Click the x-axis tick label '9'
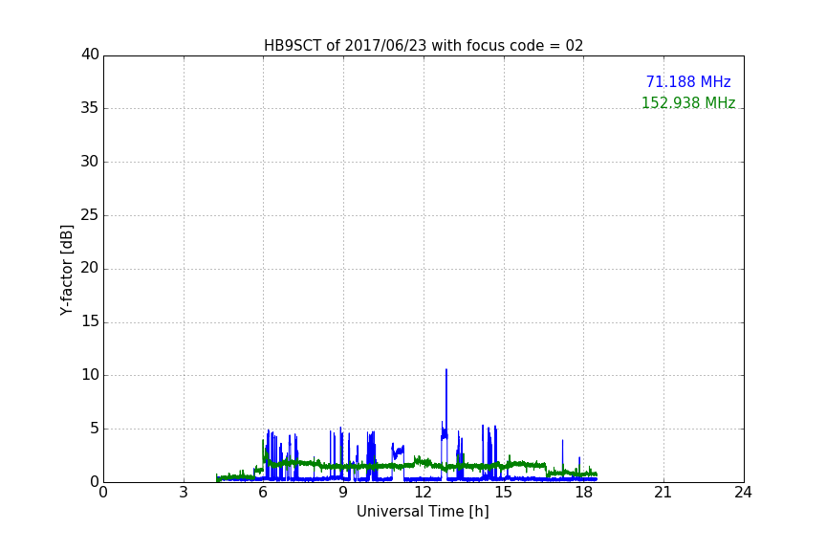Viewport: 826px width, 551px height. point(343,493)
